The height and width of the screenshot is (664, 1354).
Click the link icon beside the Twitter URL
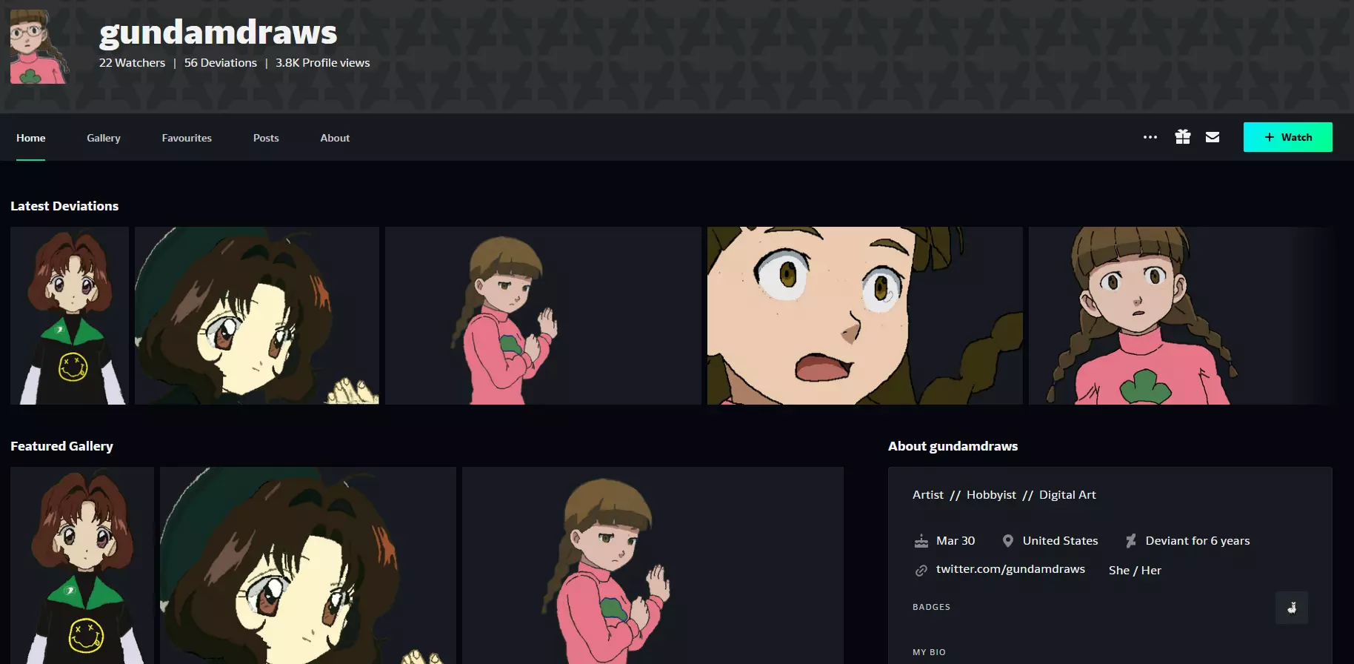coord(921,570)
